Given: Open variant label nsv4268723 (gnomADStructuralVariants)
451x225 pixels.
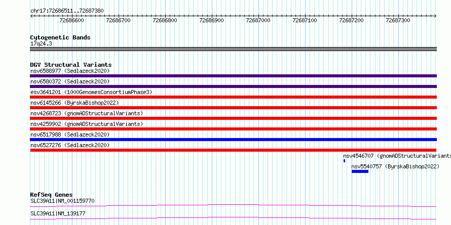Looking at the screenshot, I should [87, 113].
